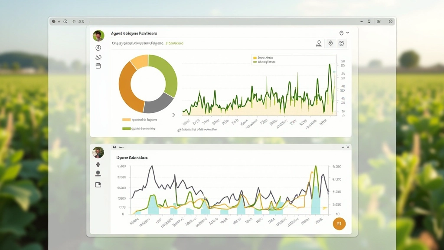Open the dropdown arrow in the window title bar

pos(59,21)
